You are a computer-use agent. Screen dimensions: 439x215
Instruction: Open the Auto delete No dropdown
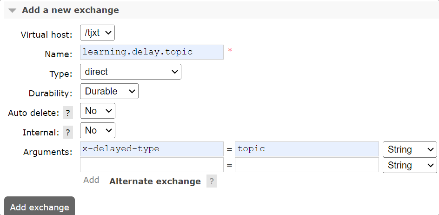[97, 111]
